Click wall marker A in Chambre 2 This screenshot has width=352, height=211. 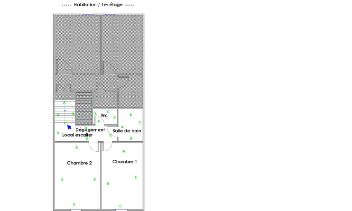click(x=76, y=147)
